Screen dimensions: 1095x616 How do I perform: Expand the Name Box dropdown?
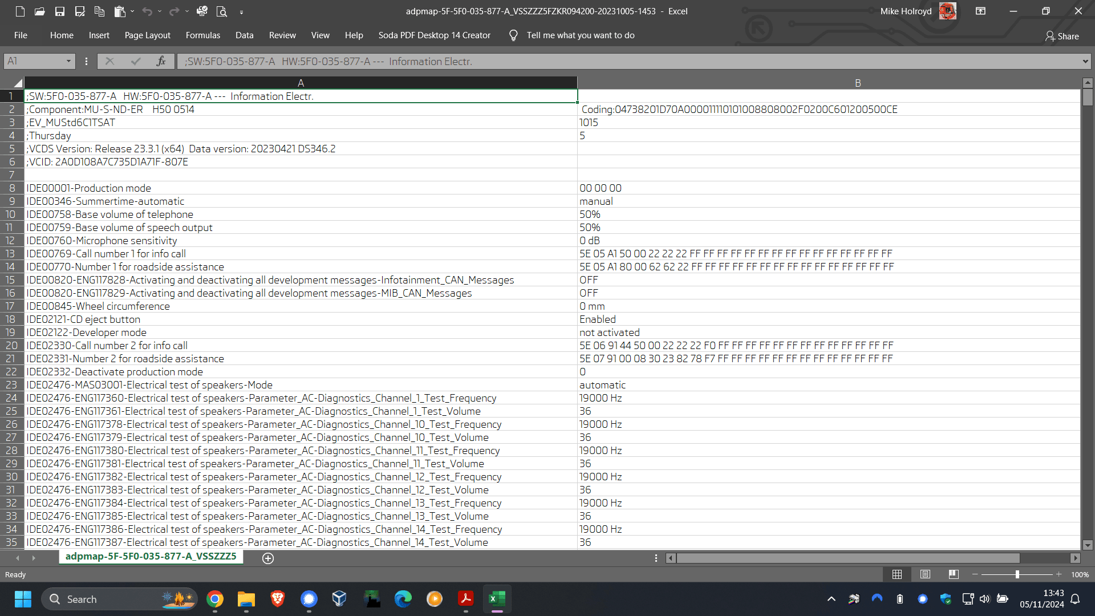68,61
